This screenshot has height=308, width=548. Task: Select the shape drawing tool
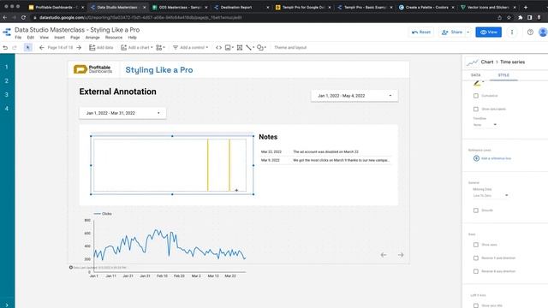(261, 48)
